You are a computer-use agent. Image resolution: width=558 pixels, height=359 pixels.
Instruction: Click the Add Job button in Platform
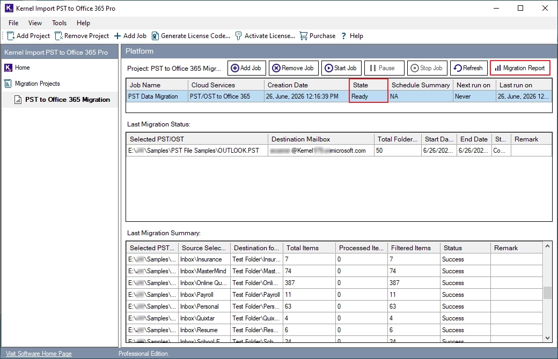[x=246, y=68]
